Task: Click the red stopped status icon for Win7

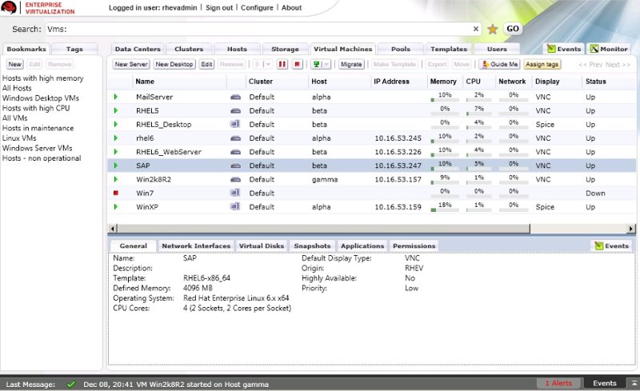Action: [x=115, y=193]
